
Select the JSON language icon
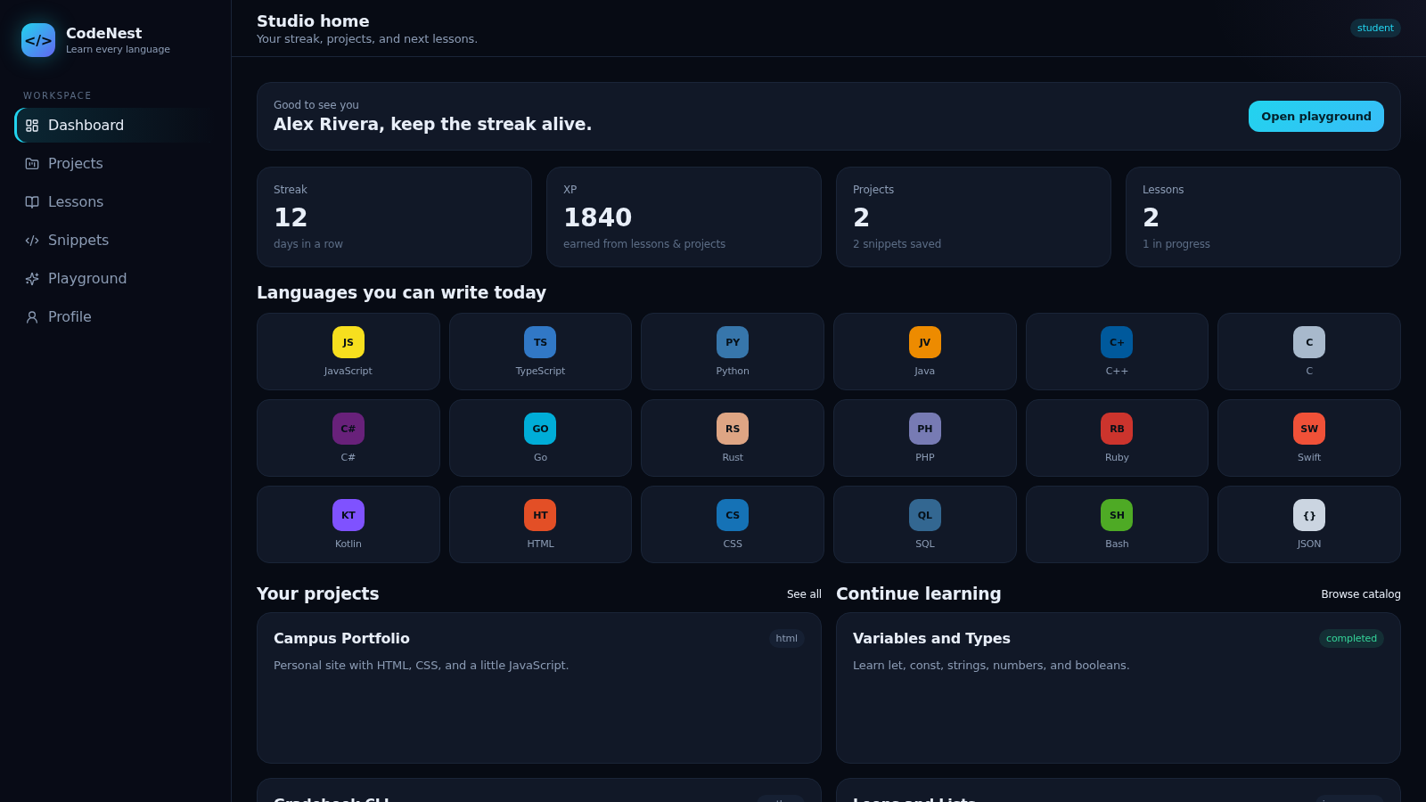pos(1309,515)
